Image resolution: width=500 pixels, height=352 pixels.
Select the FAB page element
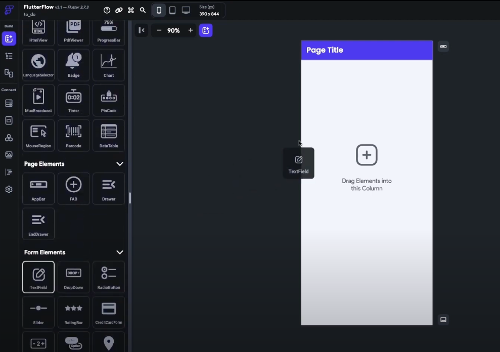point(73,189)
